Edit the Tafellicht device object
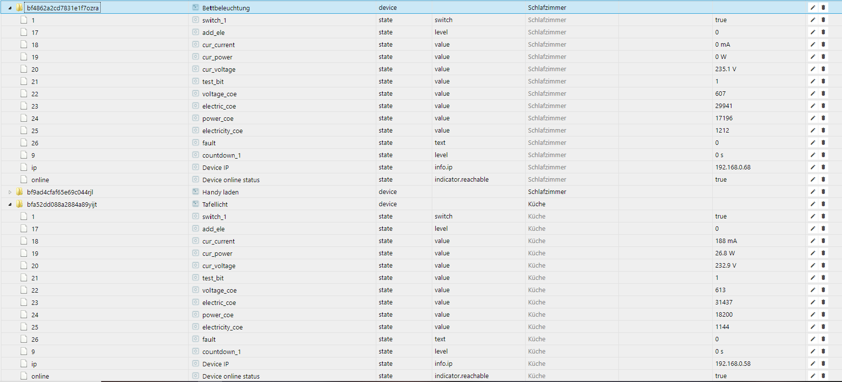The height and width of the screenshot is (382, 842). [813, 204]
